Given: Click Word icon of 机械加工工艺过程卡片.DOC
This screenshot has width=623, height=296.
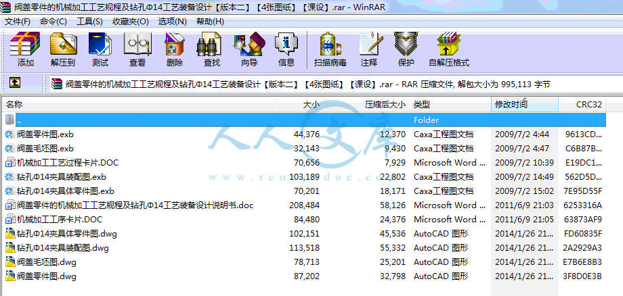Looking at the screenshot, I should pos(9,162).
